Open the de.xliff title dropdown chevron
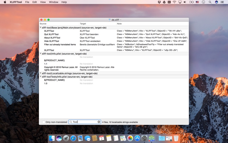Screen dimensions: 228x143 121,20
